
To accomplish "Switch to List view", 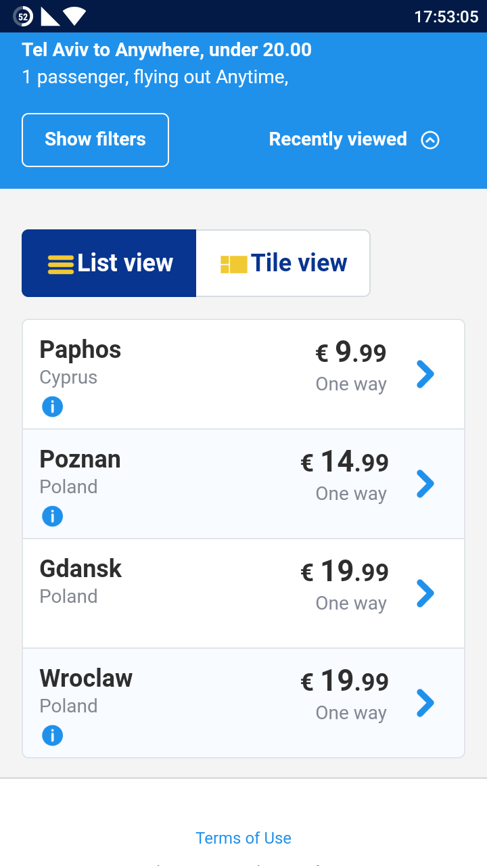I will [110, 263].
